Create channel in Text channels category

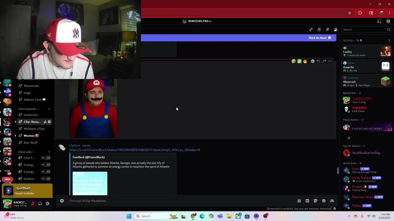click(x=49, y=109)
